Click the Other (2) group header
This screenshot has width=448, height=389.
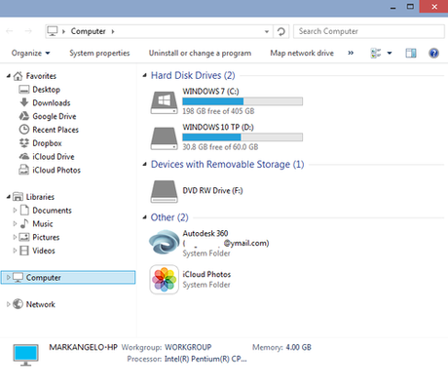169,217
